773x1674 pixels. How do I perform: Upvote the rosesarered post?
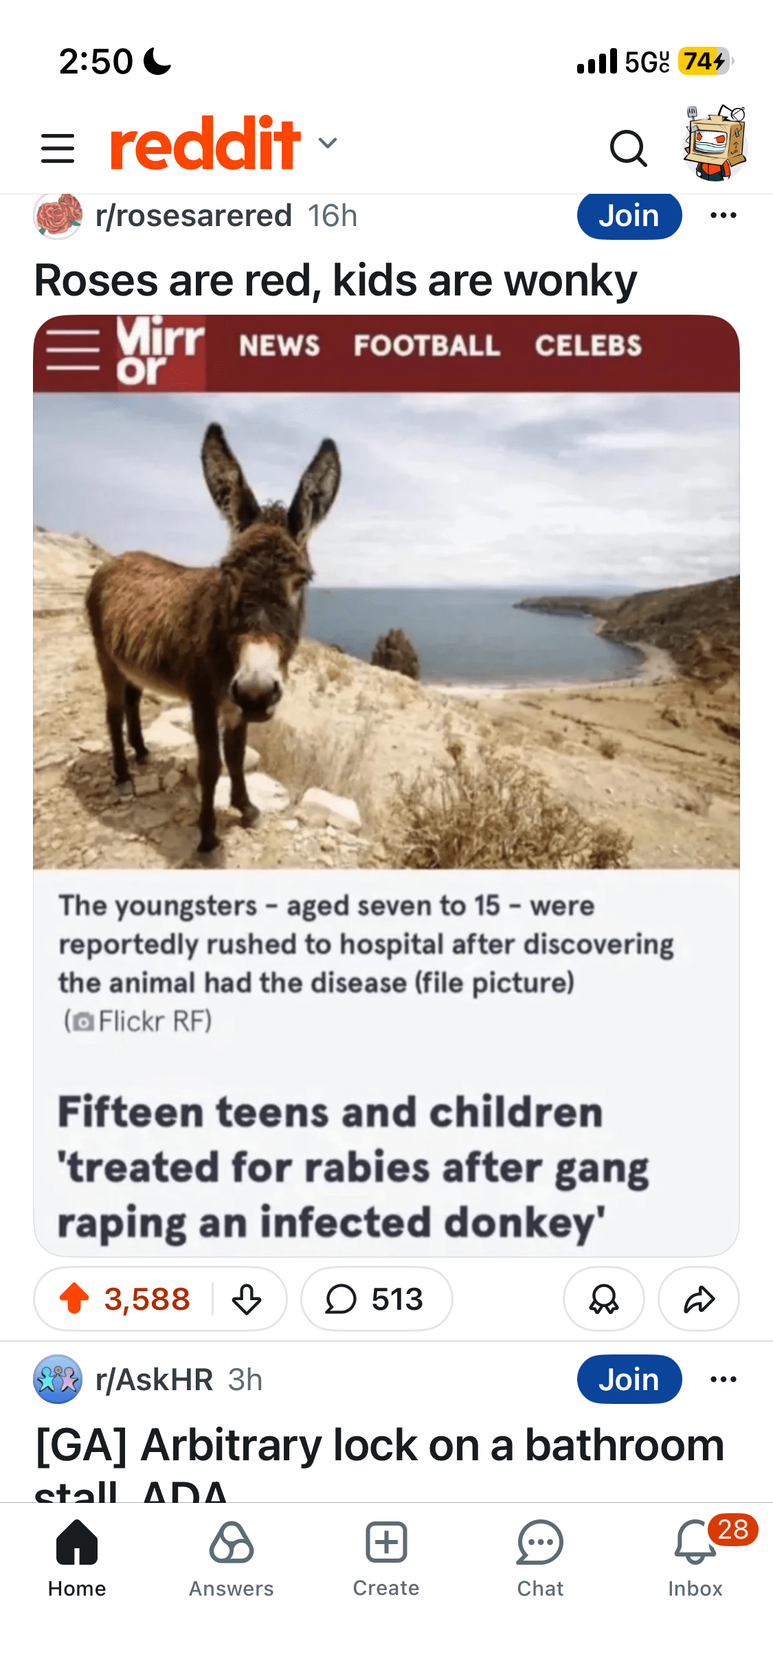pos(74,1298)
